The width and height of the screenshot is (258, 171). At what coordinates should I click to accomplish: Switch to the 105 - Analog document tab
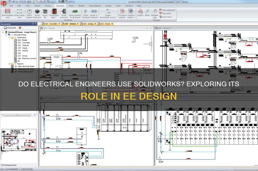[x=88, y=24]
